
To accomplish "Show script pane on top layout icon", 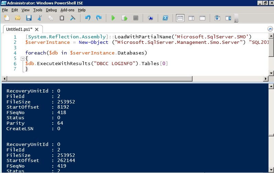I will pyautogui.click(x=180, y=18).
